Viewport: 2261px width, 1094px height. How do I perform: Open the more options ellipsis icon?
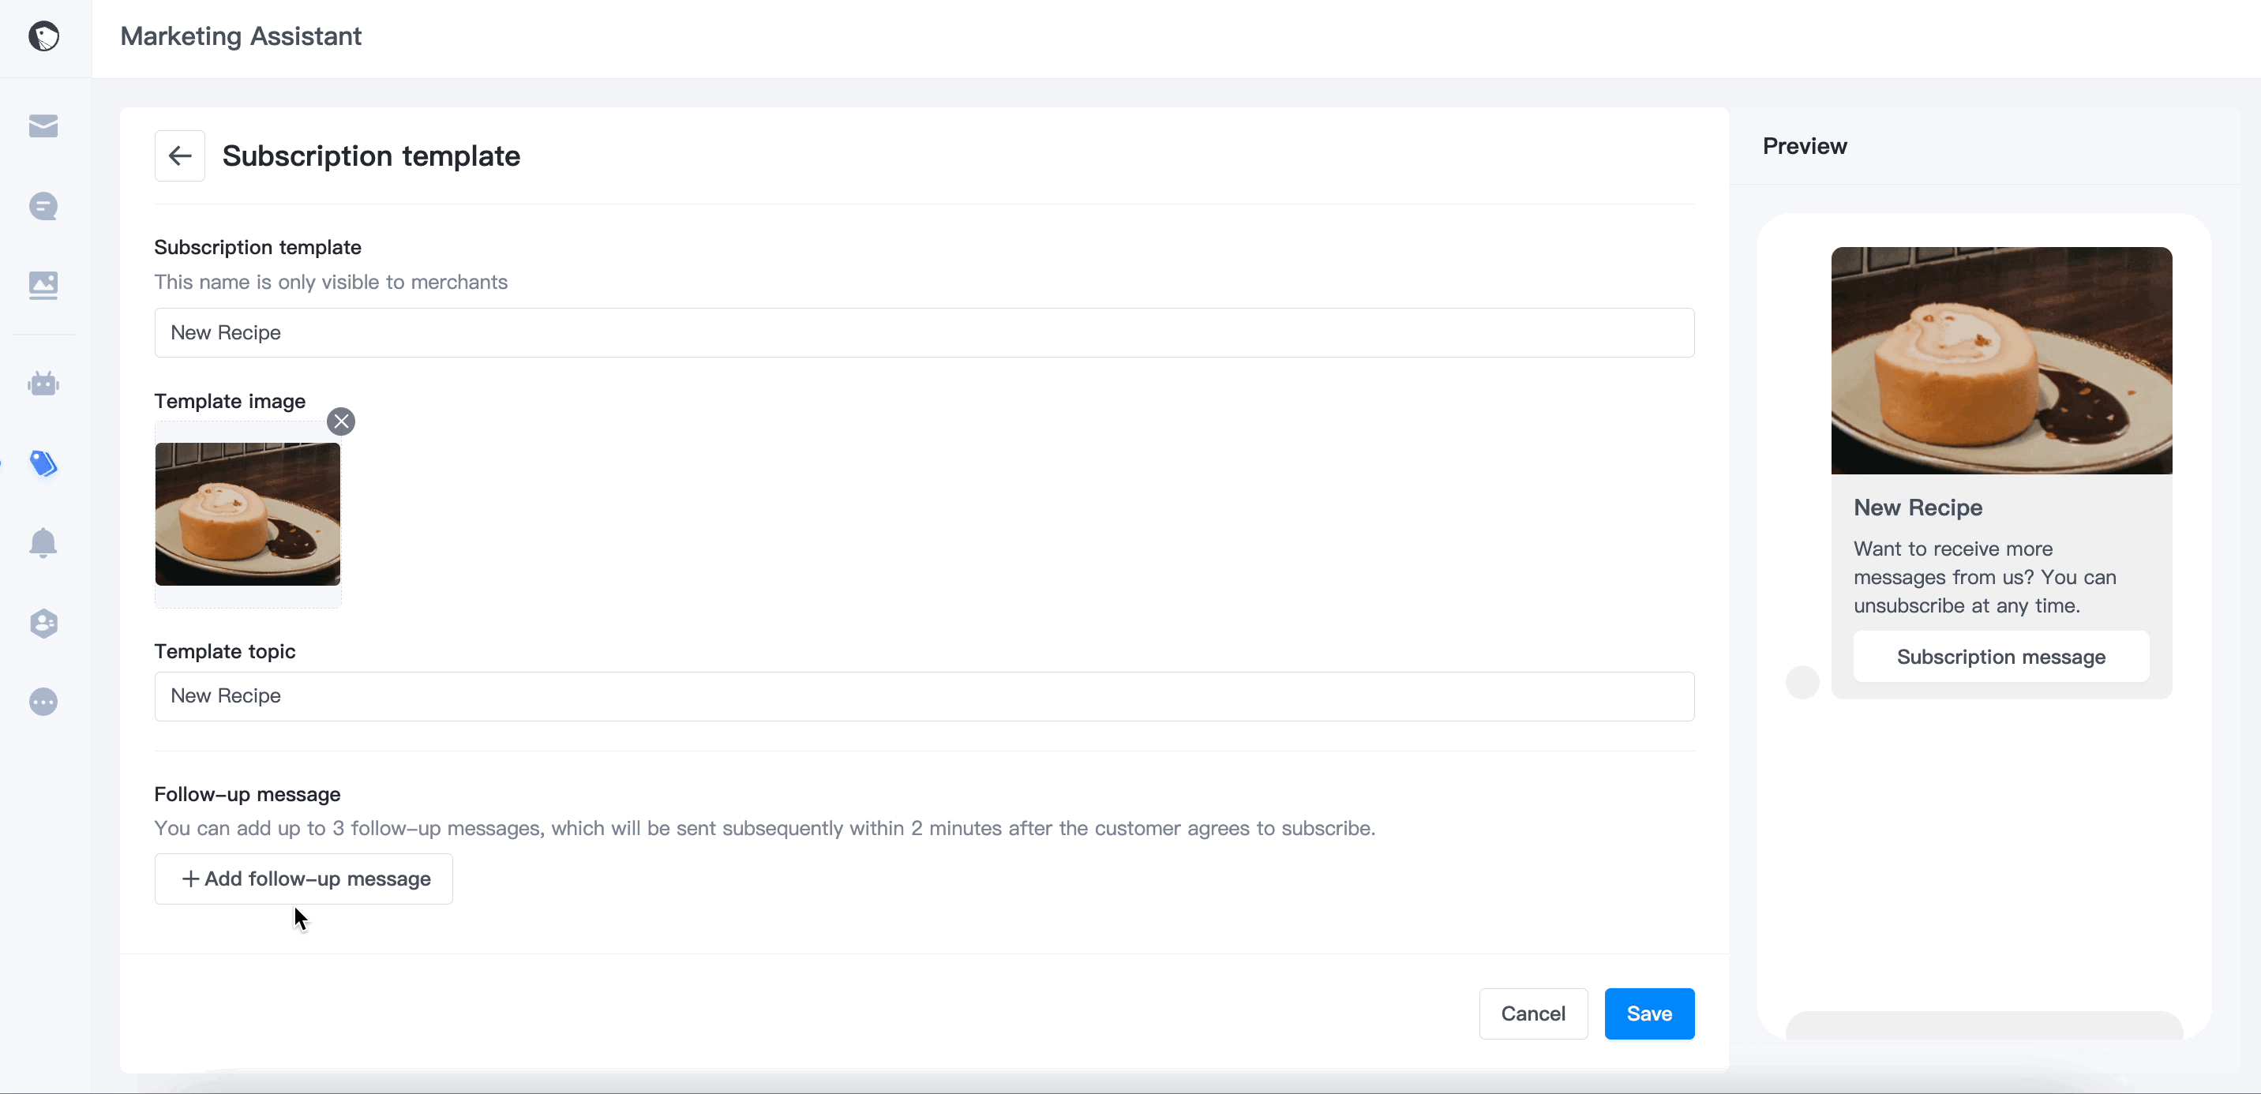coord(43,702)
